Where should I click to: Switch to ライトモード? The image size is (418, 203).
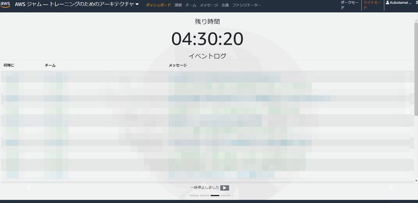373,5
